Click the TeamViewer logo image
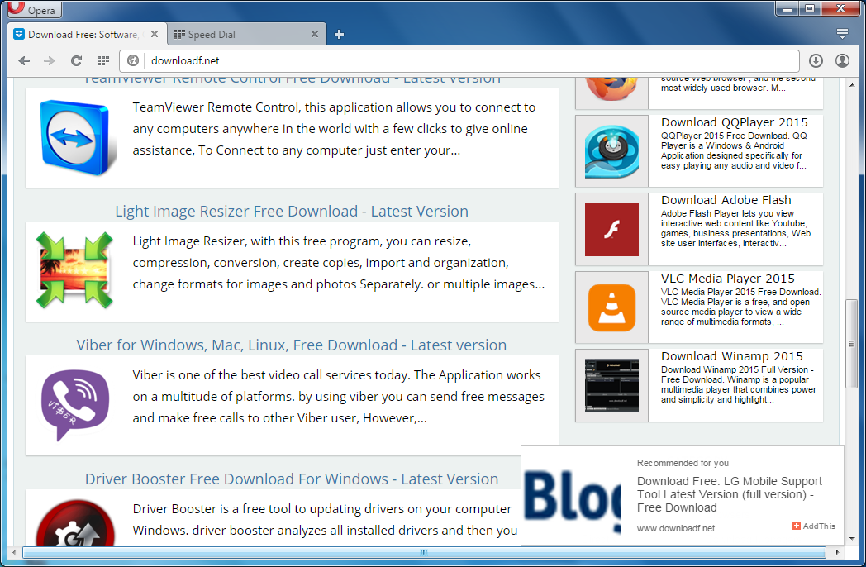This screenshot has width=866, height=567. (78, 137)
